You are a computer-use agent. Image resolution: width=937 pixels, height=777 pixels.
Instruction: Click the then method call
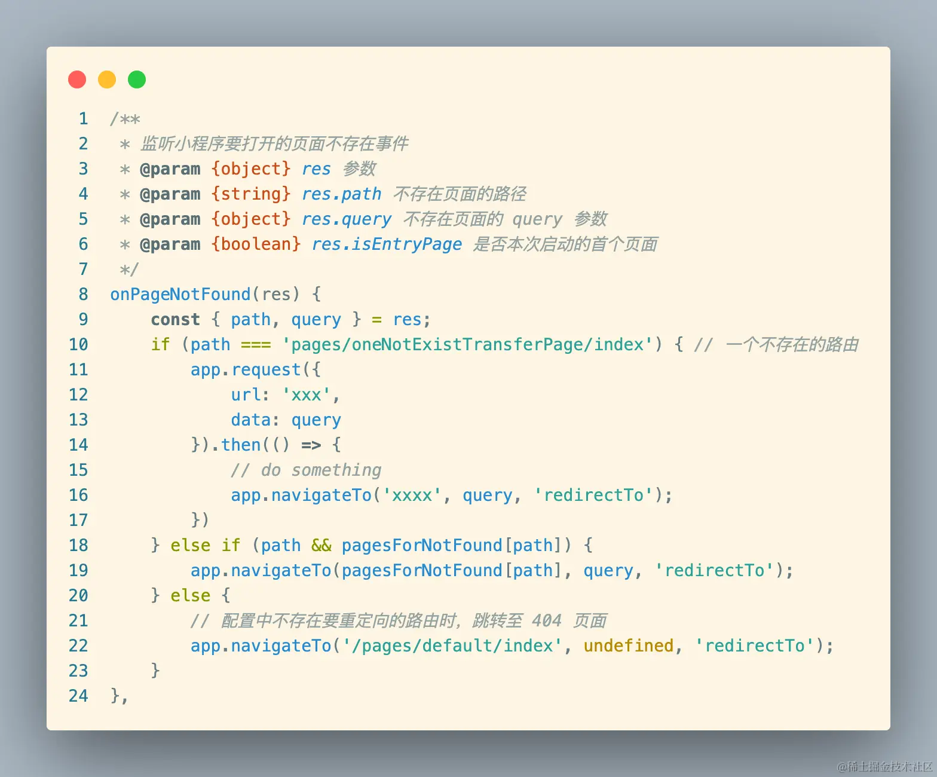[x=241, y=445]
